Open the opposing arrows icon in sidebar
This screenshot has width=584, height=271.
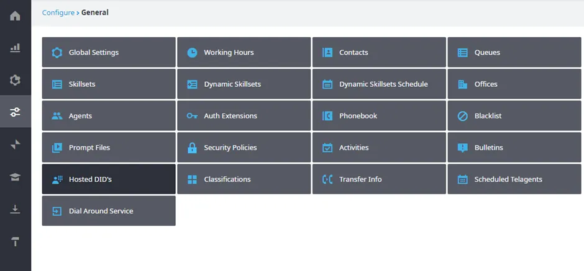tap(16, 144)
